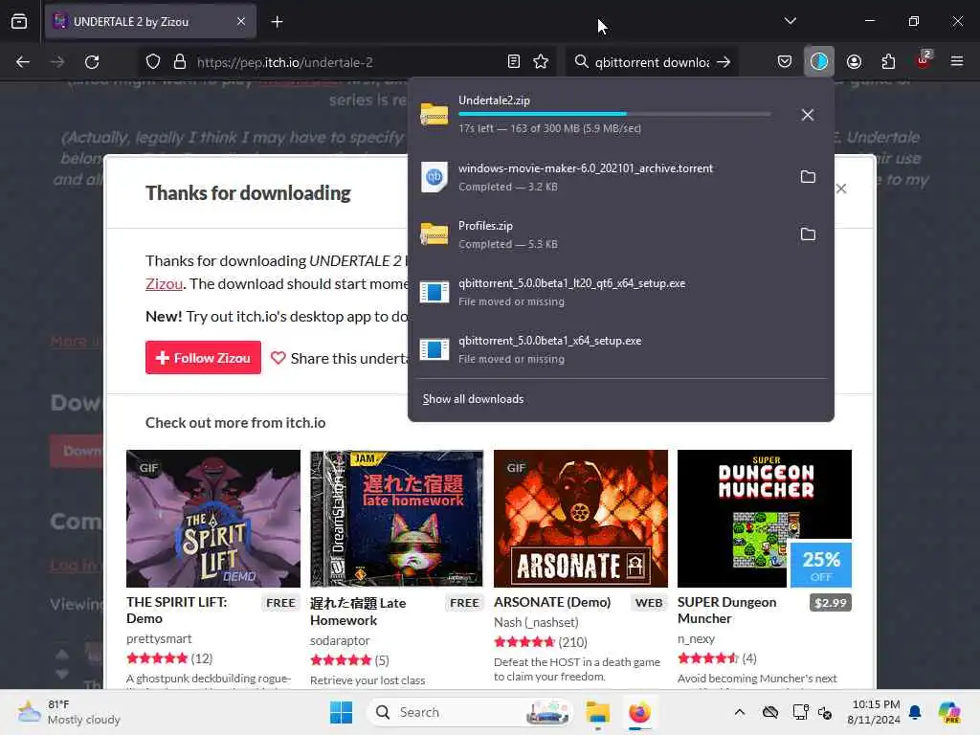Open a new browser tab

(277, 22)
